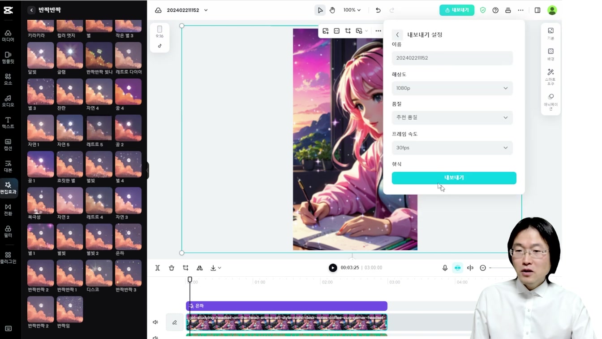The height and width of the screenshot is (339, 602).
Task: Open the 배경 background panel
Action: (550, 54)
